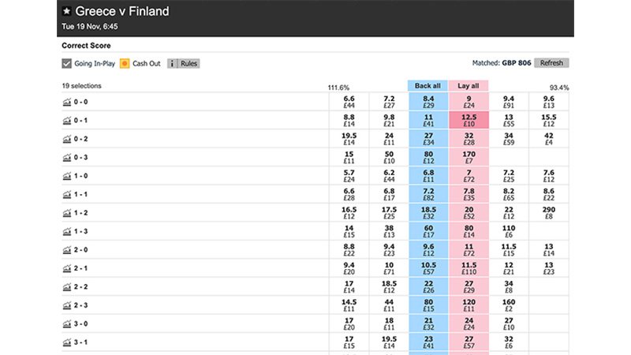
Task: Click the highlighted 12.5 lay price for 0 - 1
Action: [x=469, y=121]
